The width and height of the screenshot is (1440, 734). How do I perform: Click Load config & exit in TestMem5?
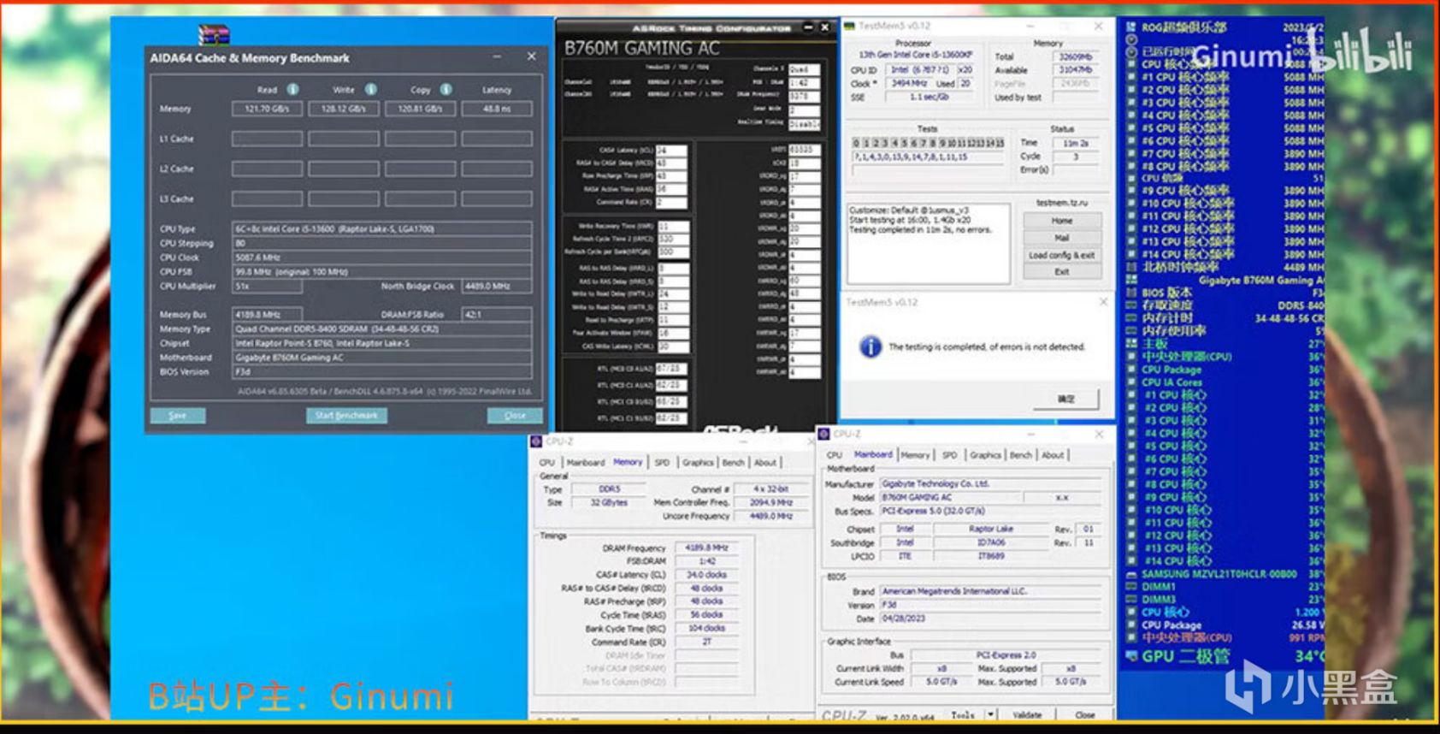tap(1061, 255)
